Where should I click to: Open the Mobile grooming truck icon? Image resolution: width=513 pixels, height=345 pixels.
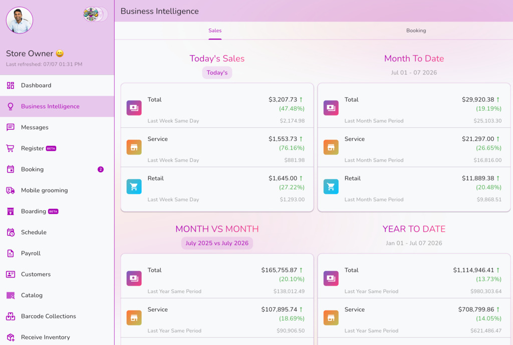[x=11, y=190]
